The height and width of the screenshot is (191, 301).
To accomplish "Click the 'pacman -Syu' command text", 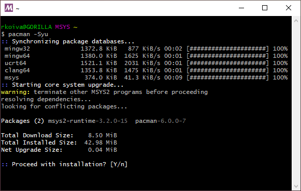I will click(x=28, y=35).
